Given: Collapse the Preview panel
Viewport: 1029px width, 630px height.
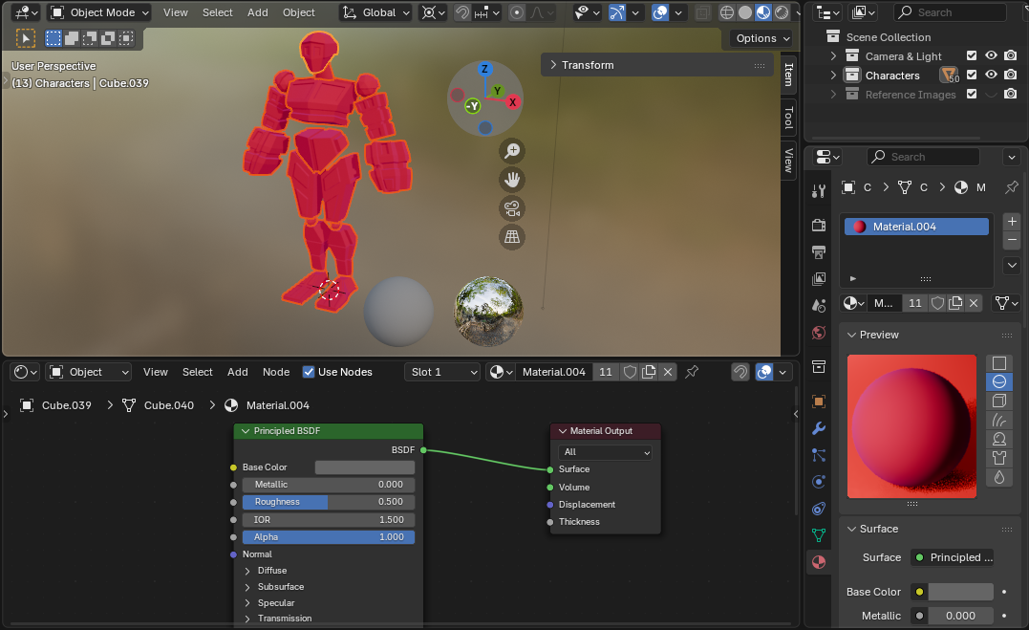Looking at the screenshot, I should point(852,335).
